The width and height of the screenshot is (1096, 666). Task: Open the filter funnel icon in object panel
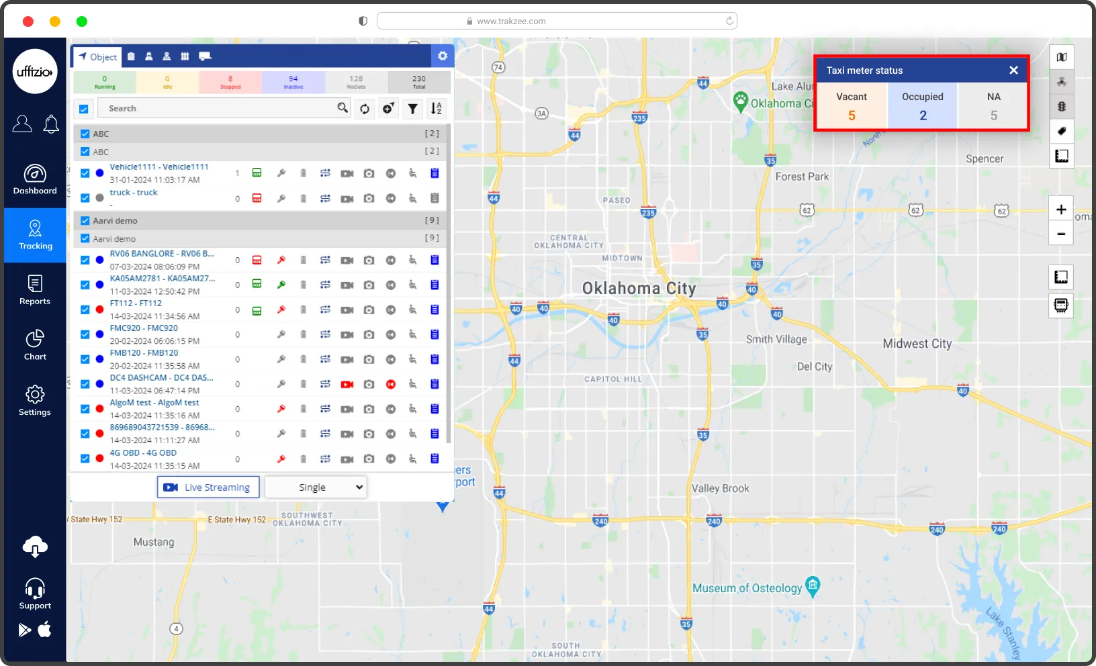(x=413, y=109)
